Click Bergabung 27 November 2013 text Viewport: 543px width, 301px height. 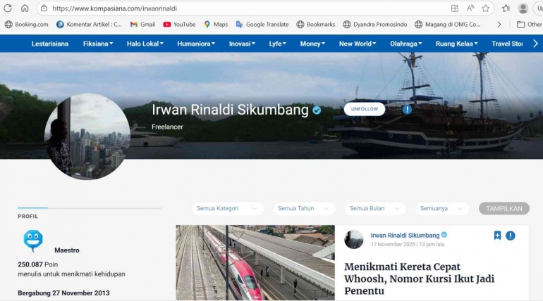(x=63, y=293)
